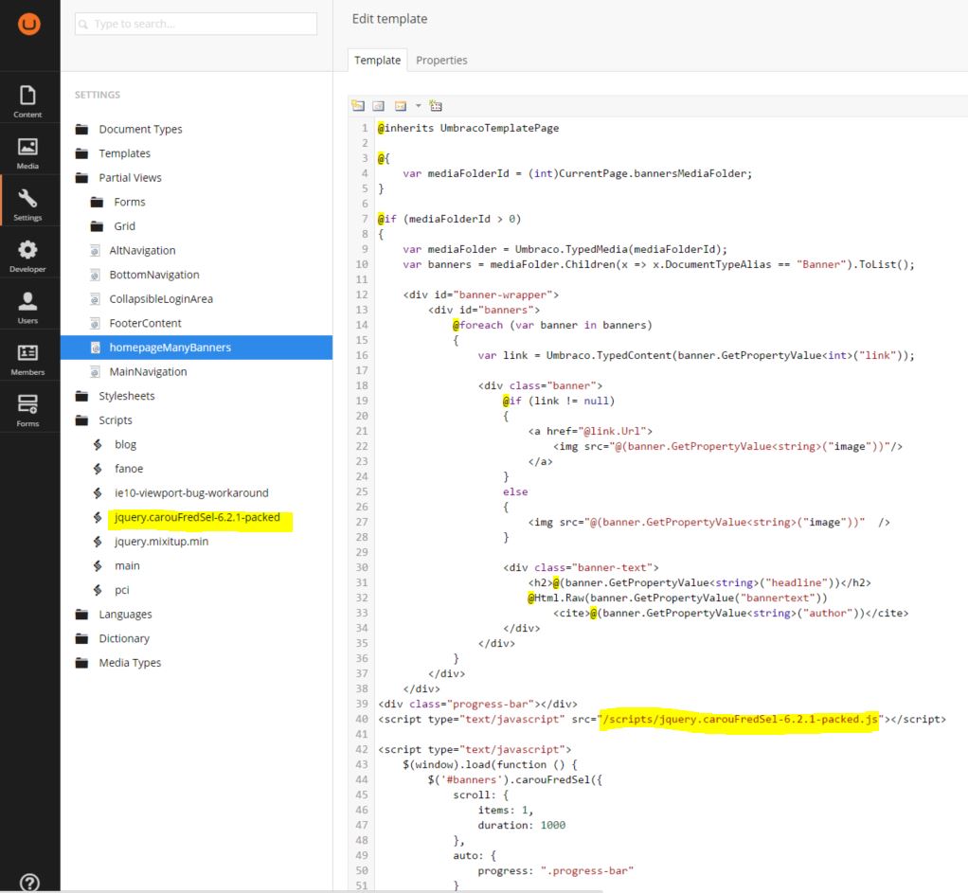Screen dimensions: 968x893
Task: Click the Templates folder icon
Action: click(x=81, y=153)
